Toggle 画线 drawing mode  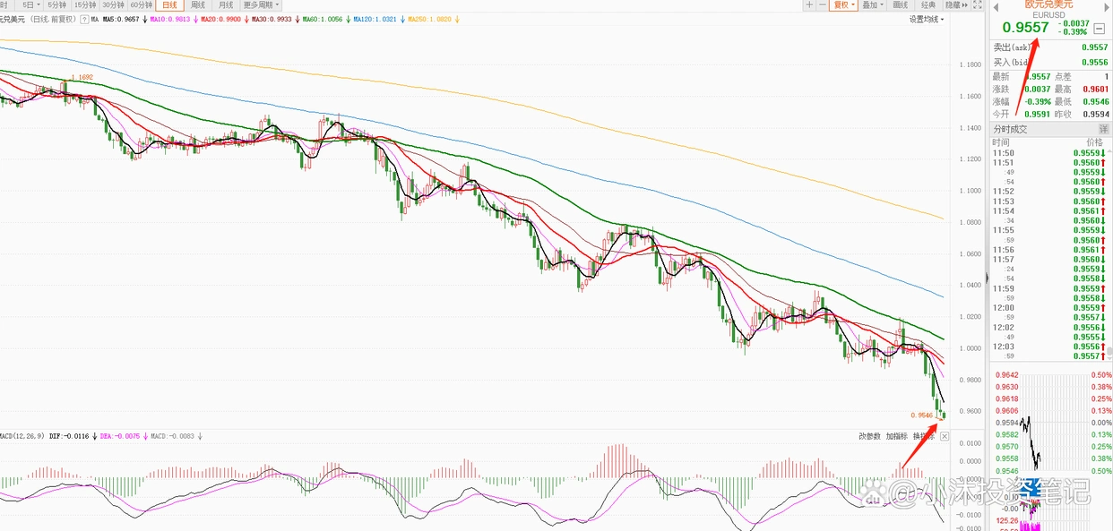point(901,4)
